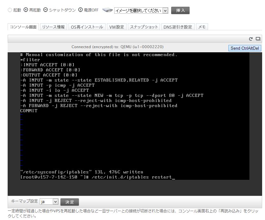Screen dimensions: 265x220
Task: Click the 挿入 insert button
Action: [180, 10]
